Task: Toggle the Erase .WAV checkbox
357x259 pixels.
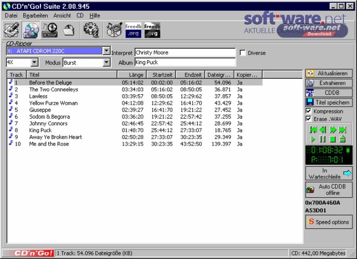Action: point(308,119)
